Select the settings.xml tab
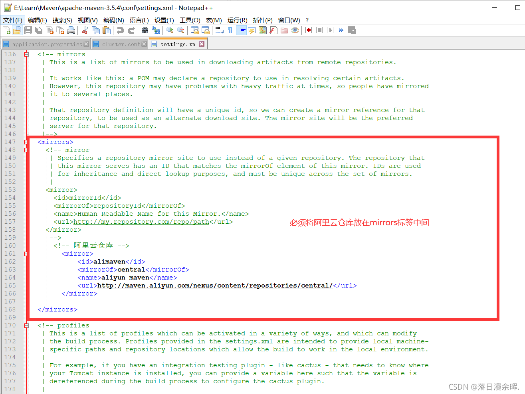The height and width of the screenshot is (394, 525). (178, 44)
